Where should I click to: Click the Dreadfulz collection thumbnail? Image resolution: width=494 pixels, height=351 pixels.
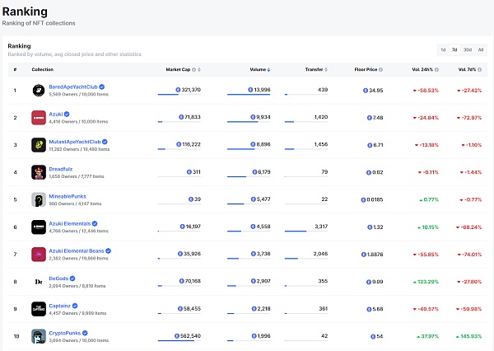coord(39,172)
